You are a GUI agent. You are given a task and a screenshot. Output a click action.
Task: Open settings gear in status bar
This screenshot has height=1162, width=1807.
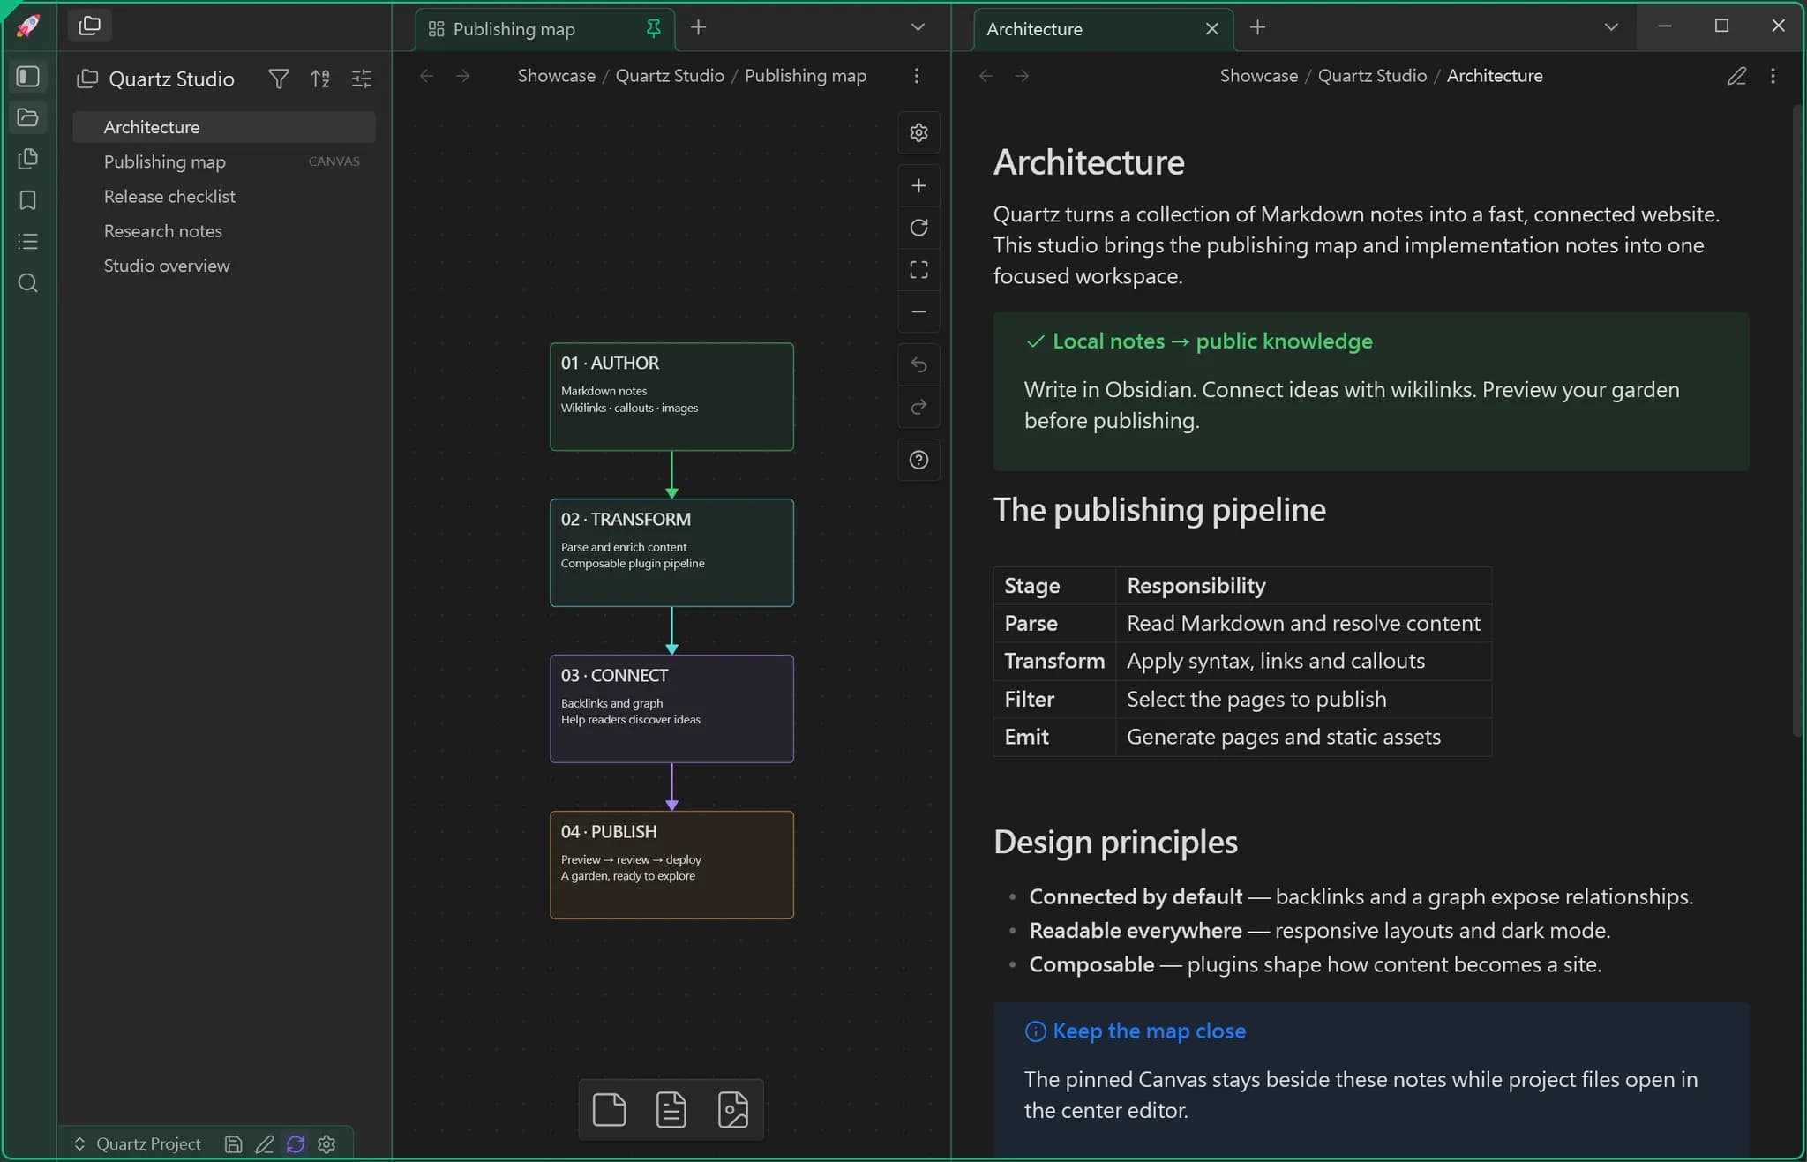326,1144
